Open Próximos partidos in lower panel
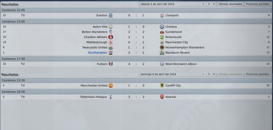273x130 pixels. click(x=258, y=74)
